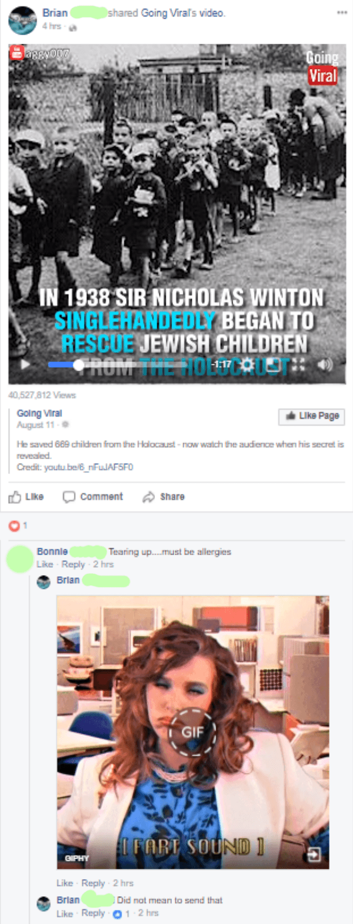The width and height of the screenshot is (353, 924).
Task: Open video settings gear icon
Action: pos(248,364)
